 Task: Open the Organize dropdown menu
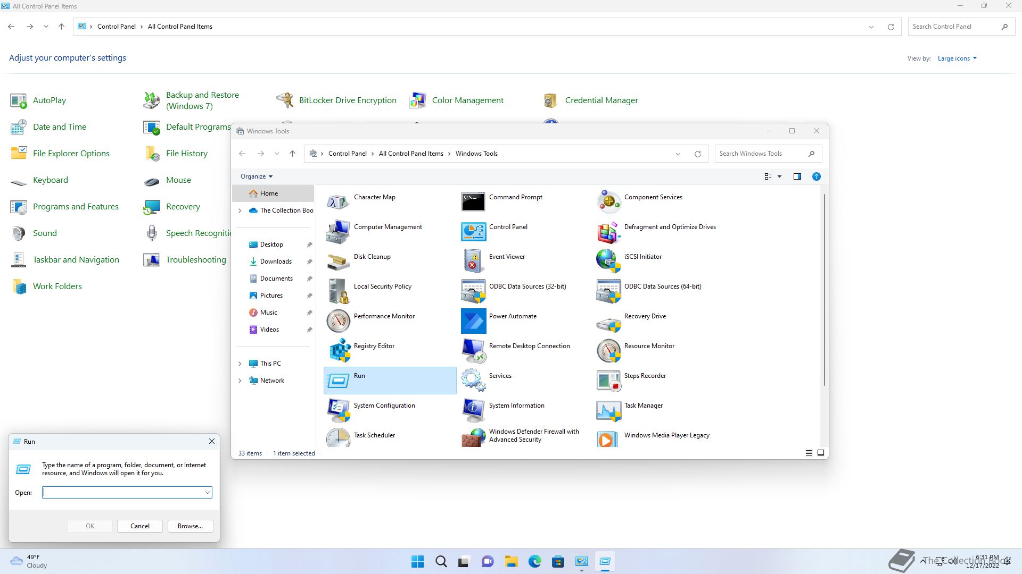click(x=256, y=176)
